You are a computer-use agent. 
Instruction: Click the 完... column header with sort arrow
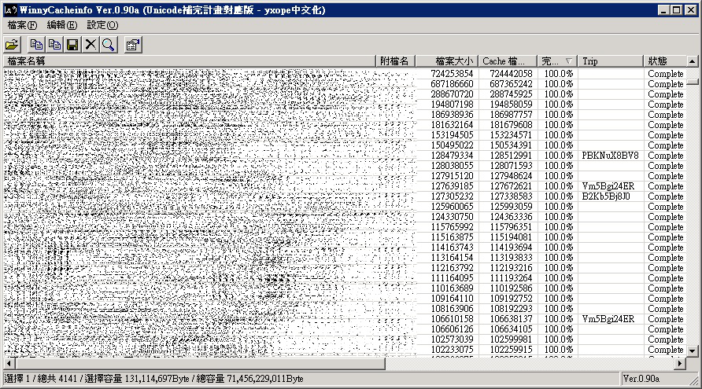(x=557, y=61)
